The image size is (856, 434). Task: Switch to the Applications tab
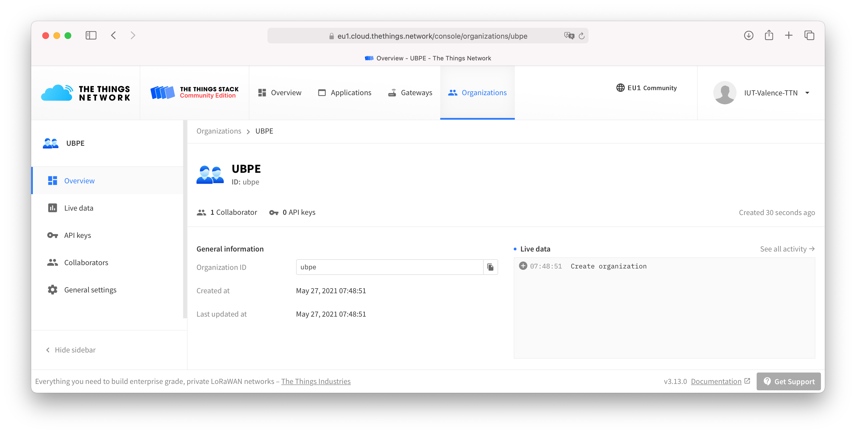click(345, 93)
